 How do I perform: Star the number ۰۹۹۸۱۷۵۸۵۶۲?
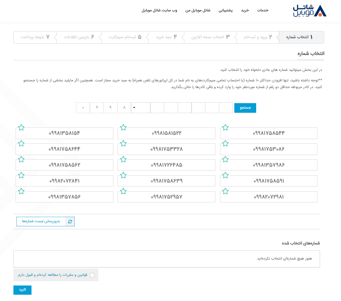[x=21, y=159]
